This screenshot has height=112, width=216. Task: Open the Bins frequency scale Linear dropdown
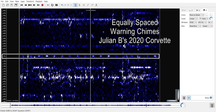pos(208,26)
